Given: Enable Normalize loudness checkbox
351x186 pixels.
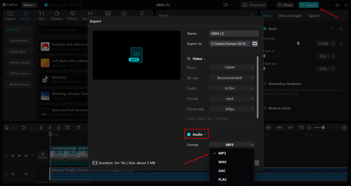Looking at the screenshot, I should [x=265, y=84].
